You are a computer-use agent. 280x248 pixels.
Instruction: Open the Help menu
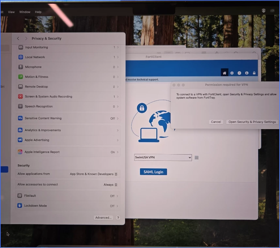[38, 12]
